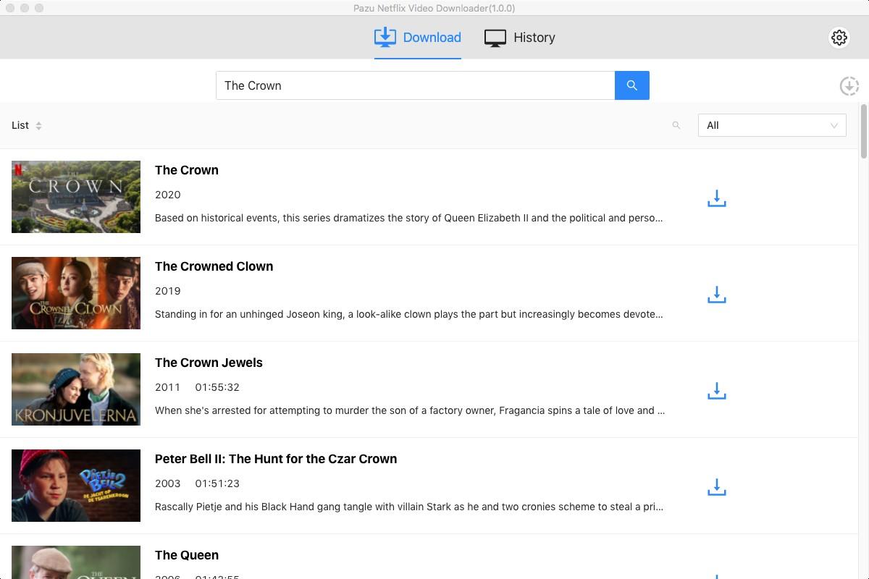
Task: Download The Queen
Action: (716, 575)
